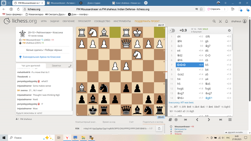Open the opening explorer book icon
Screen dimensions: 251x141
click(x=170, y=120)
